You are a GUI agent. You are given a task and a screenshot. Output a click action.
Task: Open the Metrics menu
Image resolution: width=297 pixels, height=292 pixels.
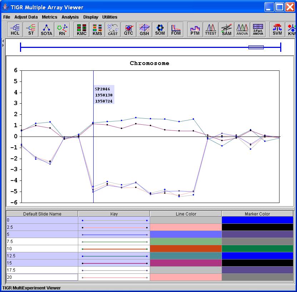pos(49,17)
